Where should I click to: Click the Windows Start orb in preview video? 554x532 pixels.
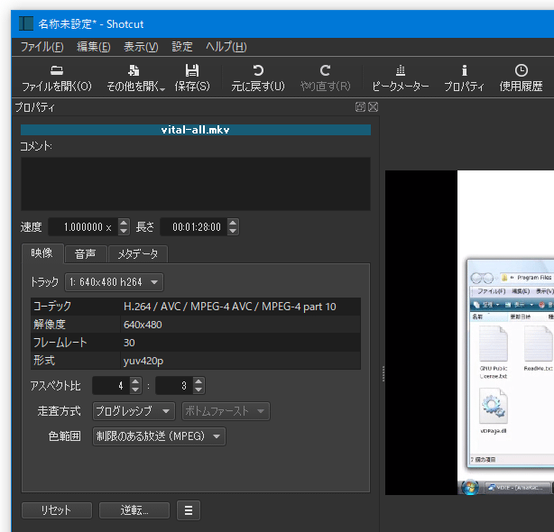(x=470, y=488)
